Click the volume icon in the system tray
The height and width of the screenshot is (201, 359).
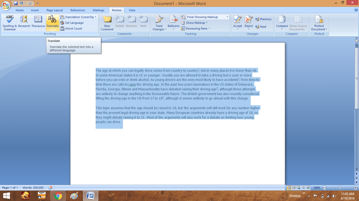tap(334, 196)
